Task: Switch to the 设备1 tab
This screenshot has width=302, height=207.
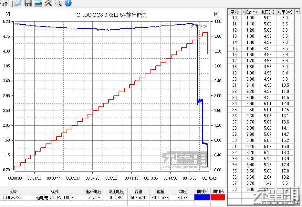Action: [x=6, y=4]
